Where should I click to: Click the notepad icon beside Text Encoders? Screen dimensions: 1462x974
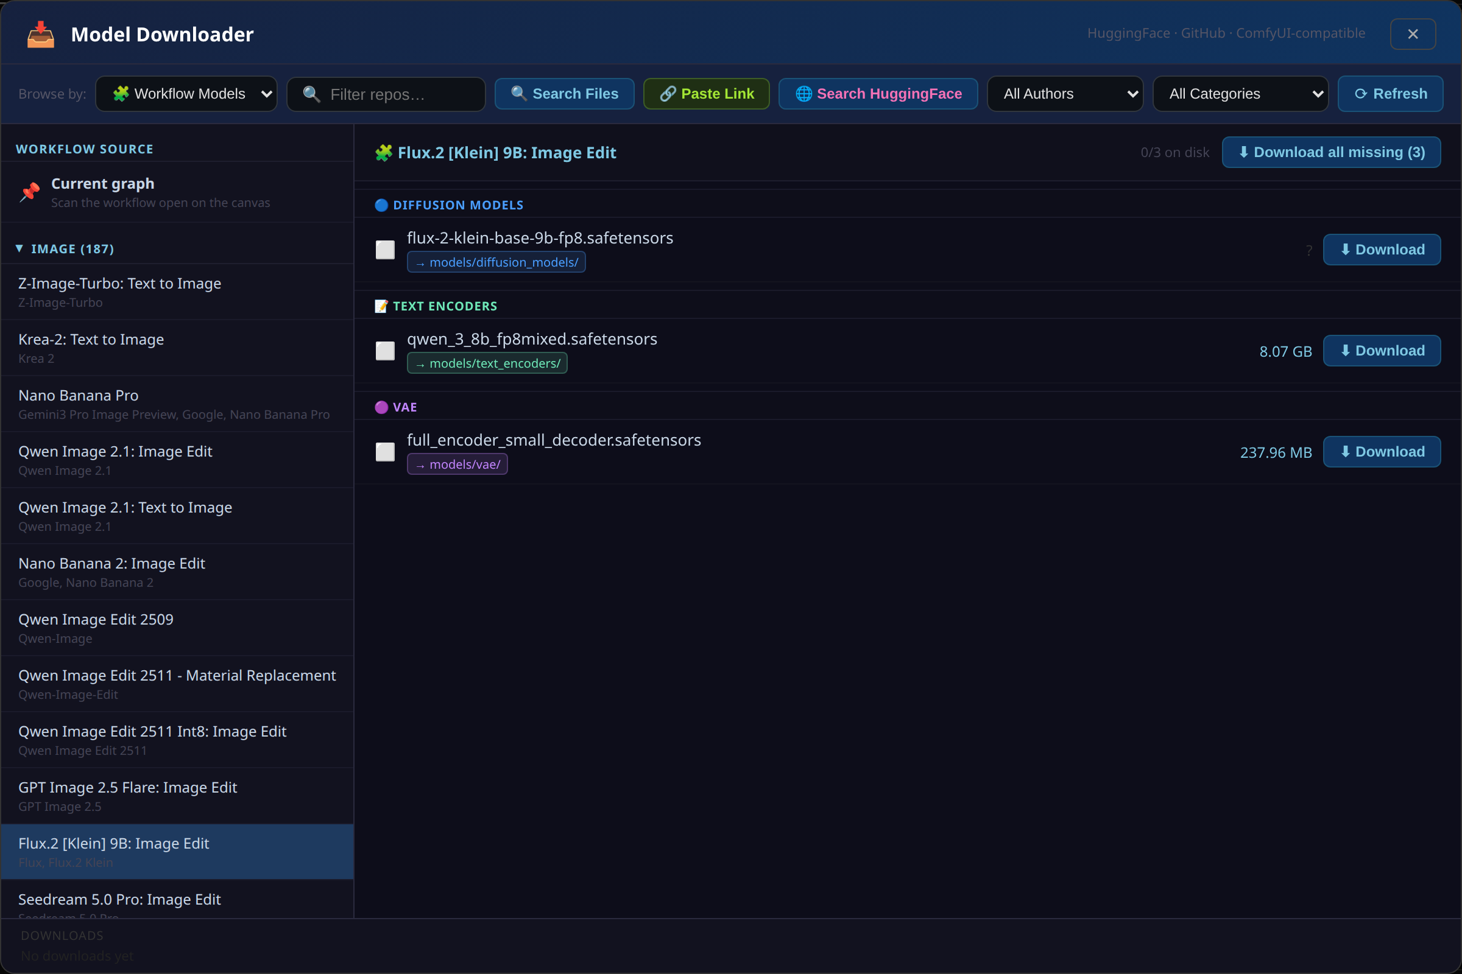[x=381, y=306]
